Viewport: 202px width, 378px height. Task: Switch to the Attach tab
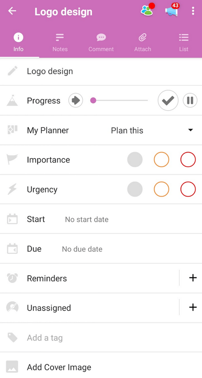(x=142, y=43)
